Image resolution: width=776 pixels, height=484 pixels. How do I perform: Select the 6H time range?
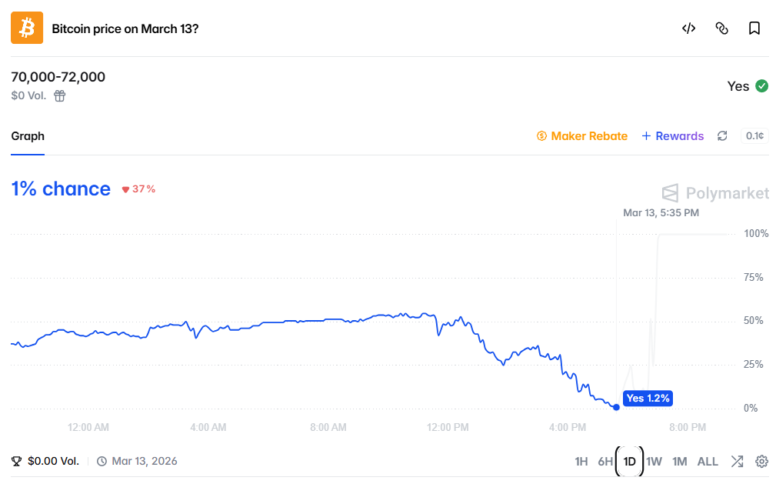[x=605, y=462]
